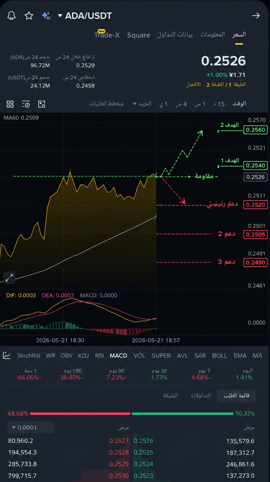Screen dimensions: 270x482
Task: Open the chart layout grid icon
Action: (10, 104)
